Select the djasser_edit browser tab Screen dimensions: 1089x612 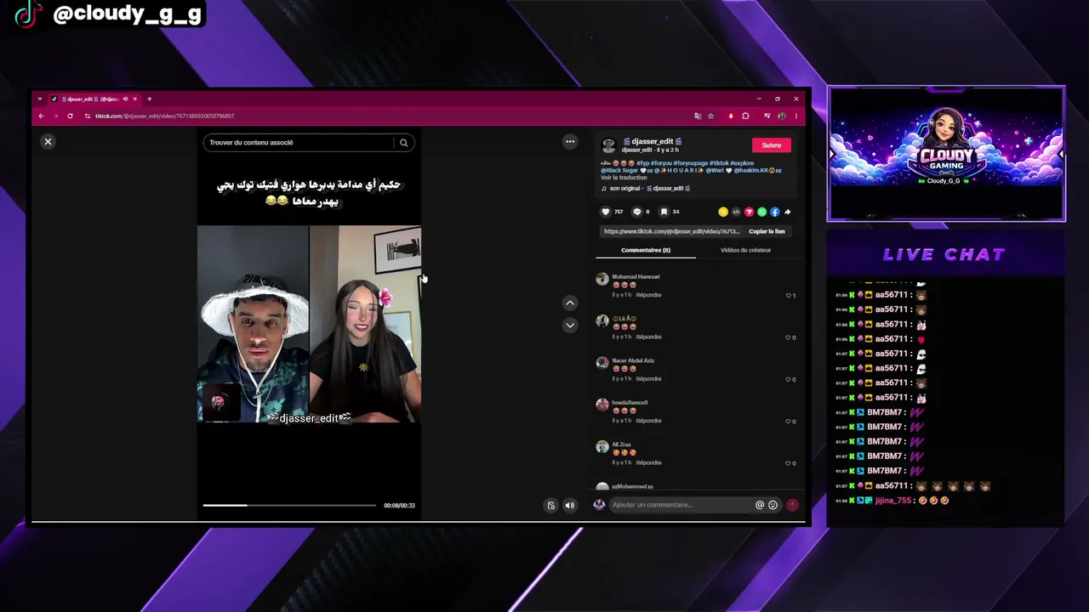tap(94, 99)
